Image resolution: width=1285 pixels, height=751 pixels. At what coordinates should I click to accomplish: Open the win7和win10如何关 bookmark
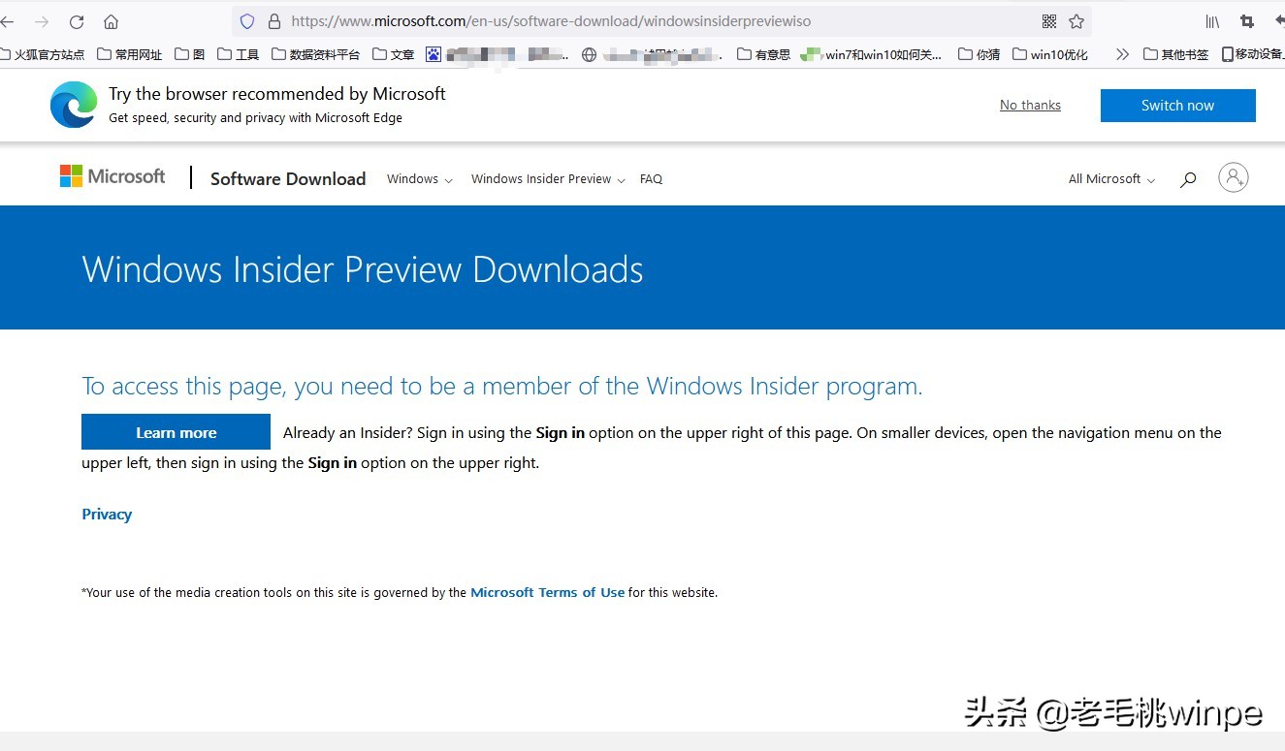point(872,54)
